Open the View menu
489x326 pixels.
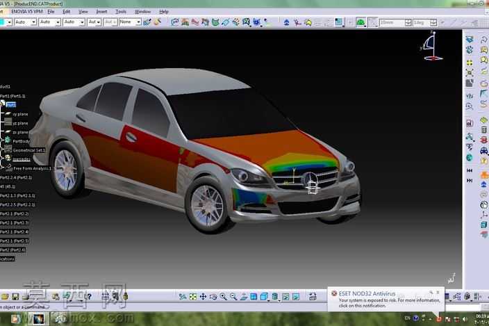click(x=83, y=12)
